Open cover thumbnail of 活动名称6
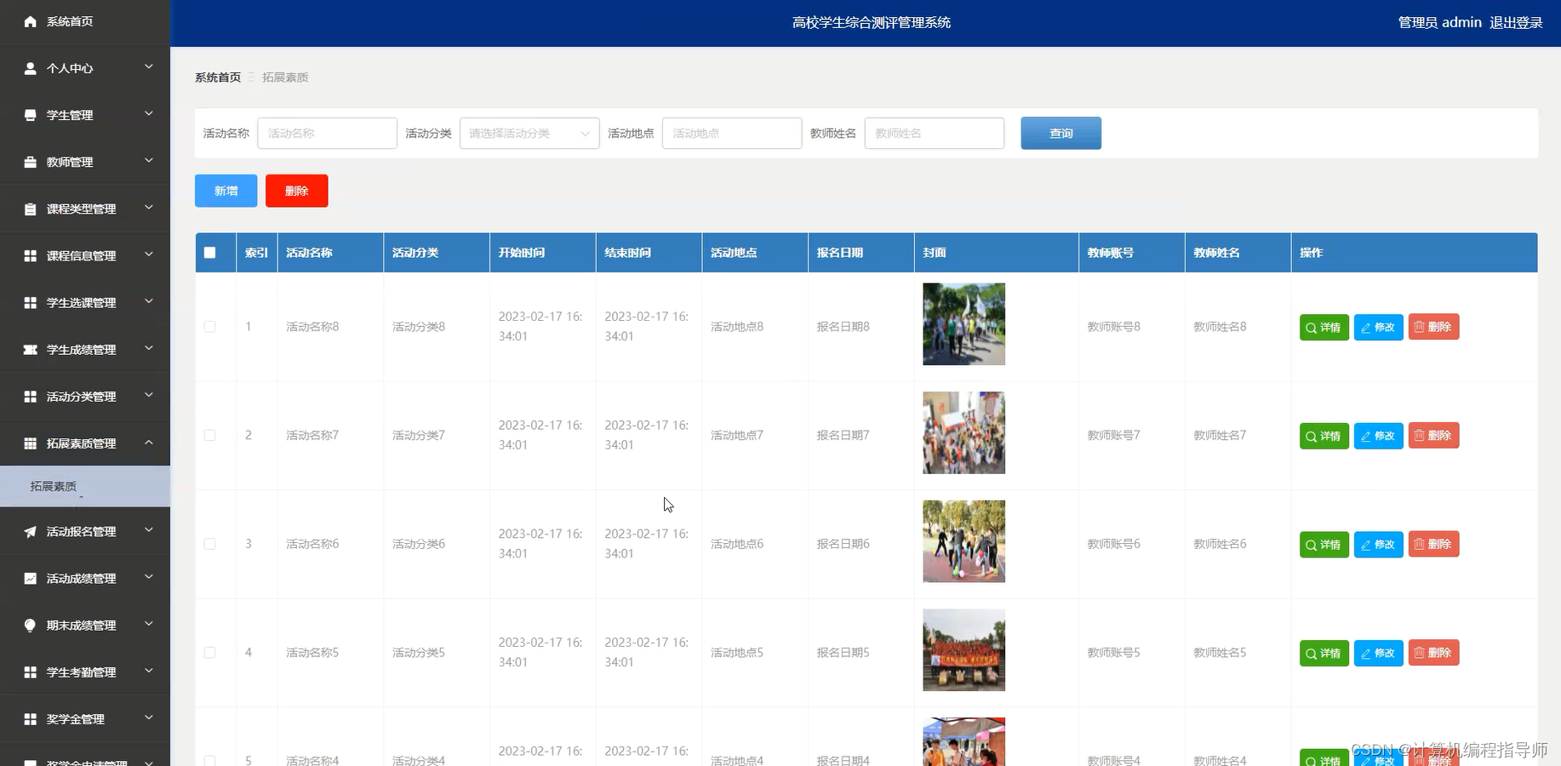This screenshot has height=766, width=1561. [963, 541]
